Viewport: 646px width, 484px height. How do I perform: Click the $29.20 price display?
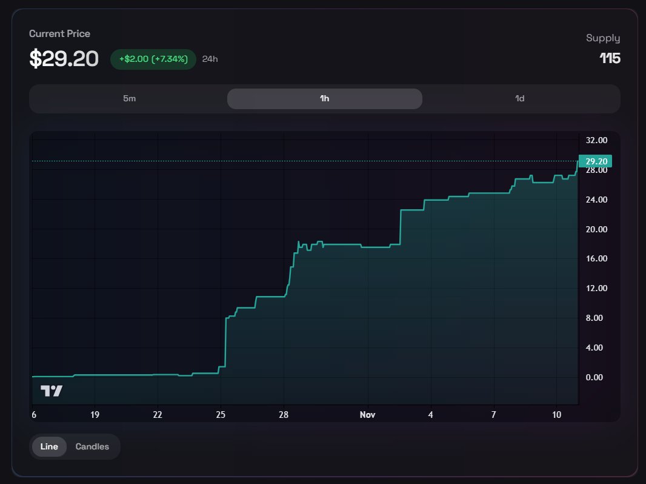pyautogui.click(x=64, y=59)
